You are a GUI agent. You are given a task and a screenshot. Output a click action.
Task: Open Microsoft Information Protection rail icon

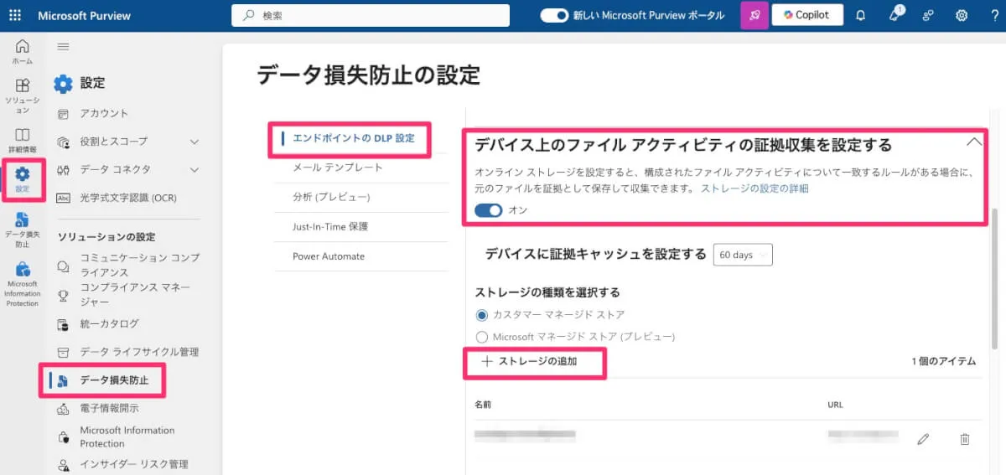click(23, 269)
